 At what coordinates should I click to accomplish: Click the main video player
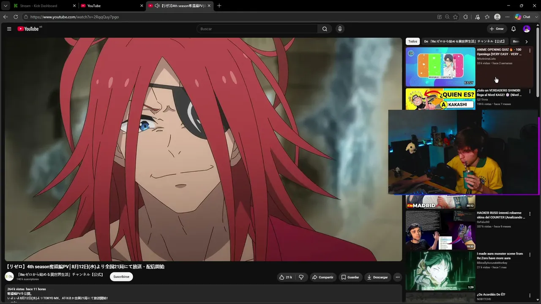(x=203, y=149)
